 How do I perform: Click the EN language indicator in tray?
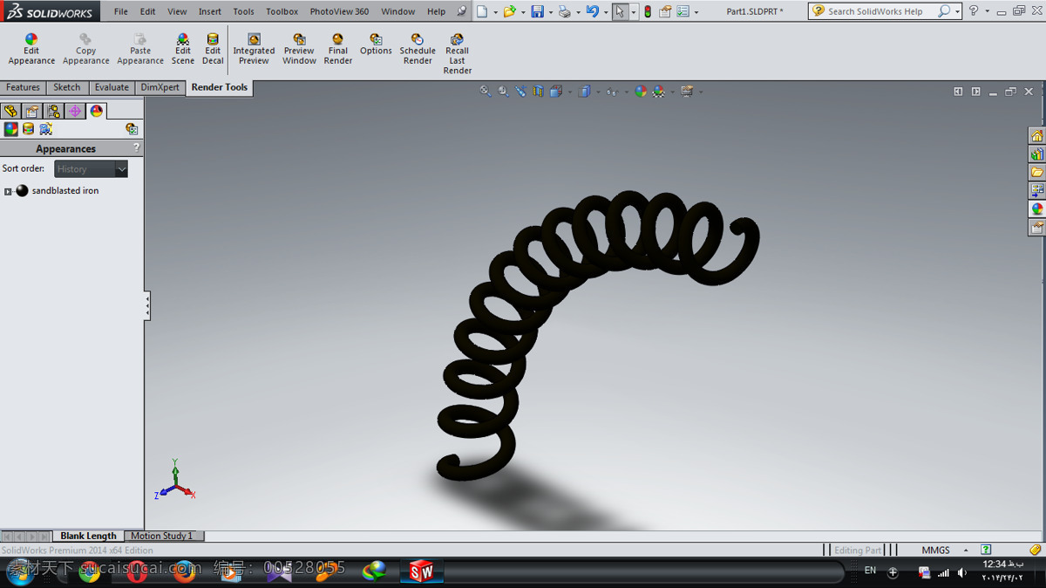click(x=870, y=571)
